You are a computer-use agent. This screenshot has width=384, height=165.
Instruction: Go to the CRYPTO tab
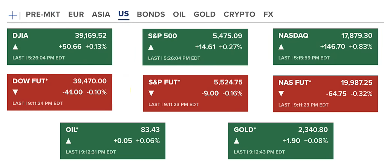tap(239, 15)
